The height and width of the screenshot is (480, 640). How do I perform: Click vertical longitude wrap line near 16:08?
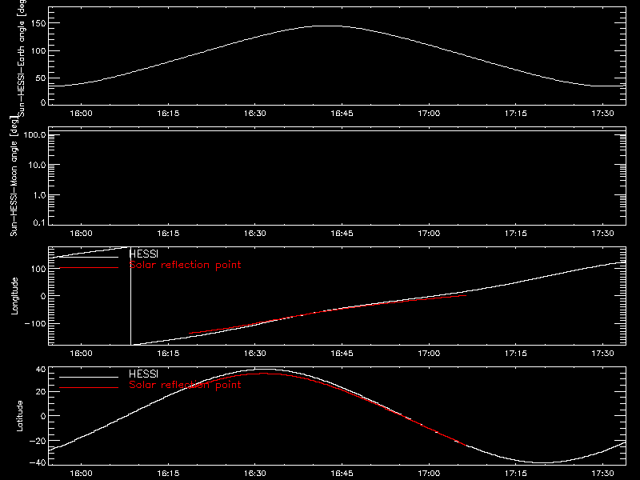click(130, 296)
